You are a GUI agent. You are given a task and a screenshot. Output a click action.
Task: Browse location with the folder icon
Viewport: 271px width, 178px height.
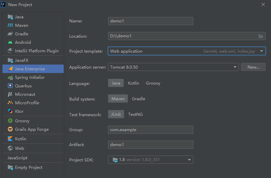point(261,36)
